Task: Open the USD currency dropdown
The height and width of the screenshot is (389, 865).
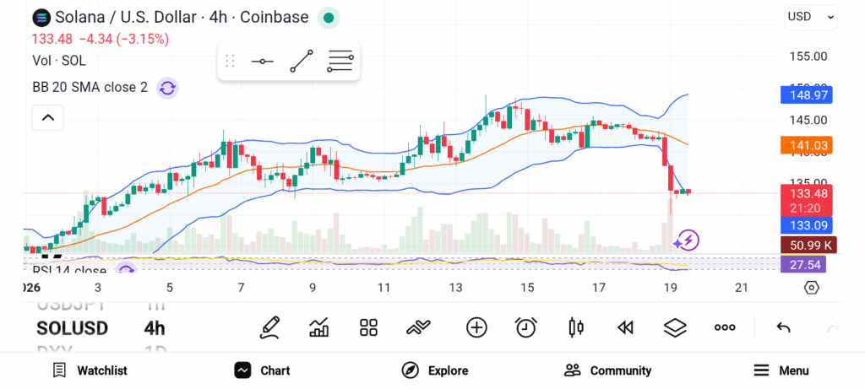Action: (810, 16)
